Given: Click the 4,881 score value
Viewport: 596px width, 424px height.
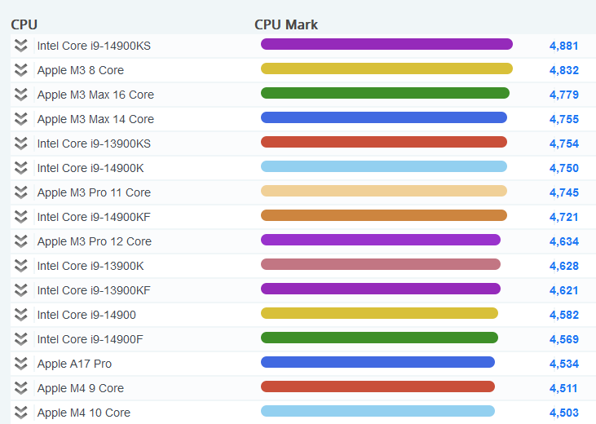Looking at the screenshot, I should coord(563,46).
